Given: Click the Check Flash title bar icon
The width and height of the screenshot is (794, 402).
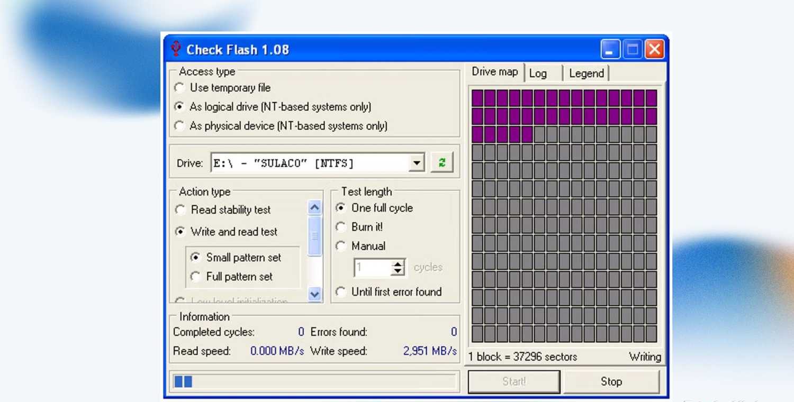Looking at the screenshot, I should (176, 49).
